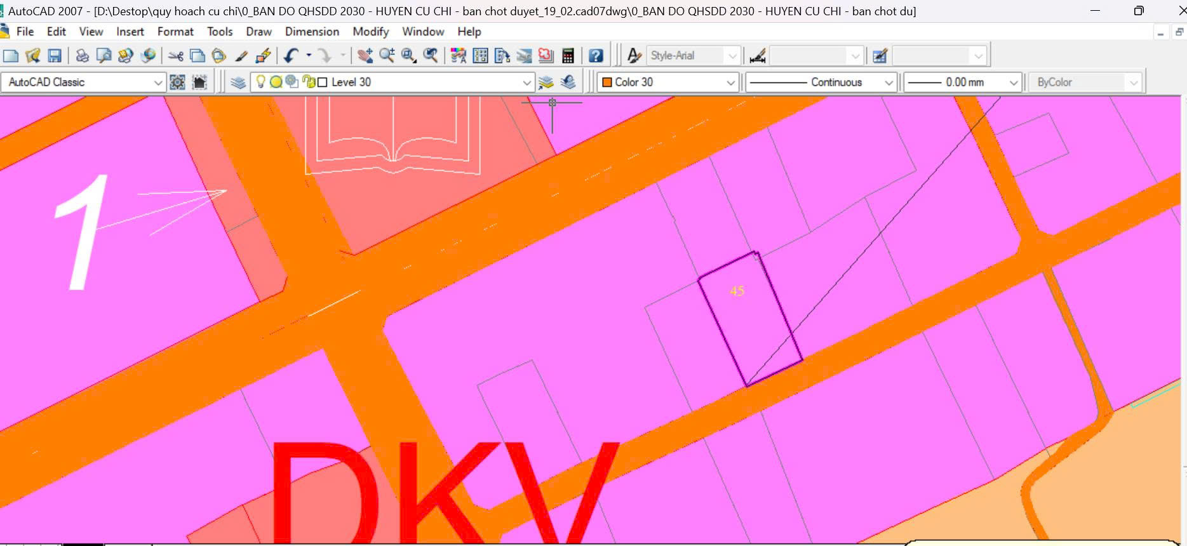Open the View menu
This screenshot has height=546, width=1187.
pos(91,32)
